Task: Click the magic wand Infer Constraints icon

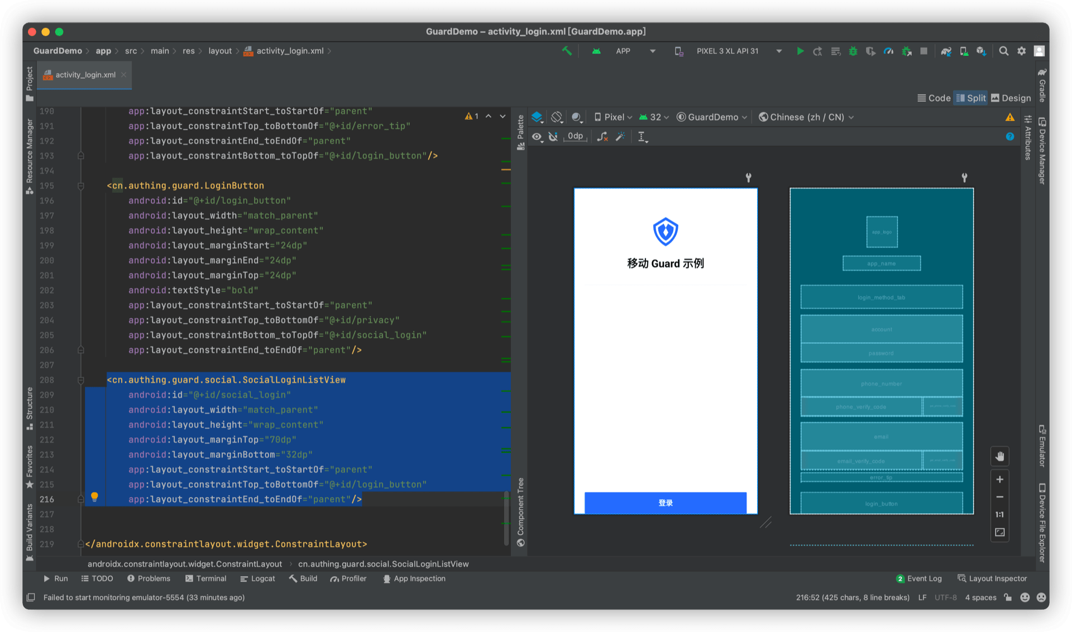Action: pyautogui.click(x=620, y=137)
